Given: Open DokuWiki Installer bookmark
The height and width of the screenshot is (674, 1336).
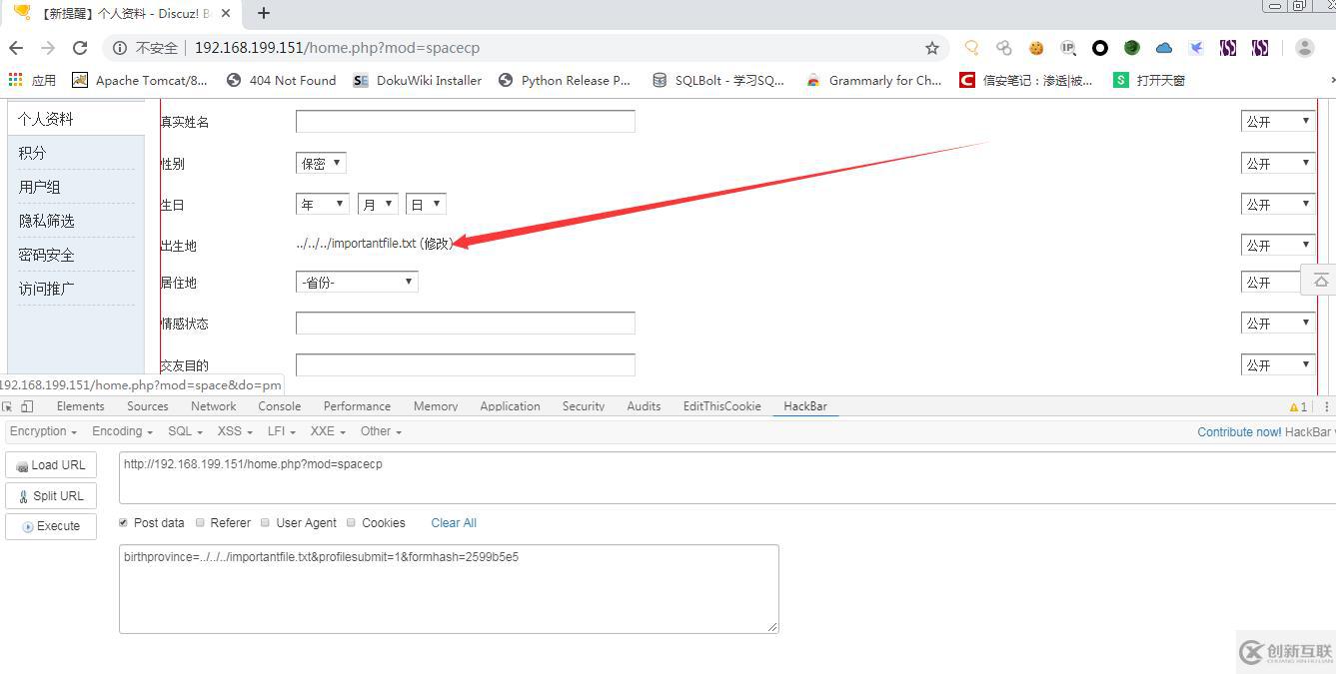Looking at the screenshot, I should tap(418, 80).
